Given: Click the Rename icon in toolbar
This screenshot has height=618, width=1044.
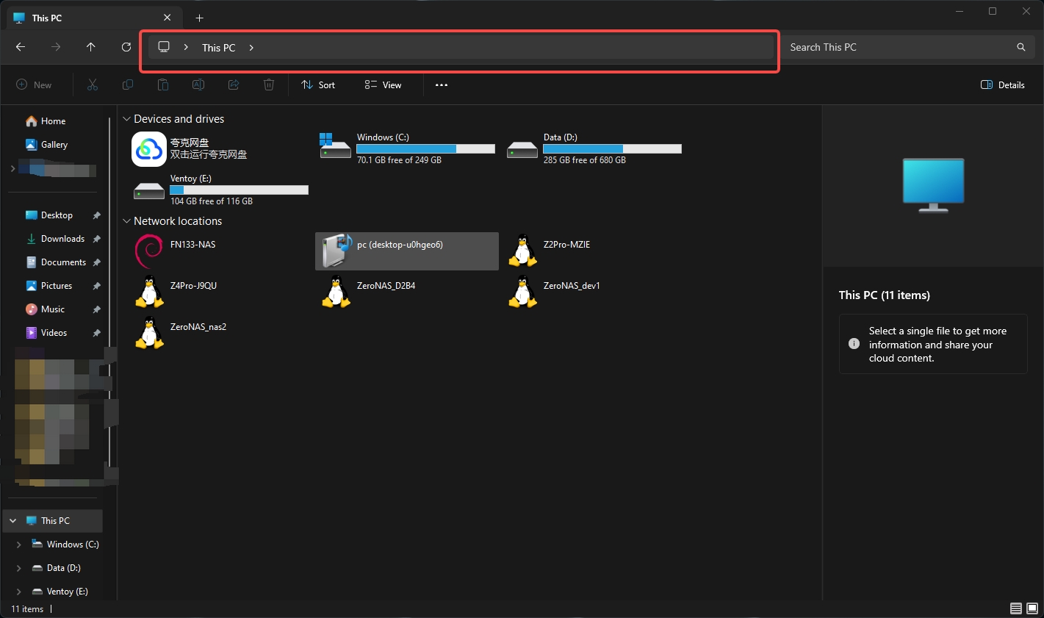Looking at the screenshot, I should (x=198, y=85).
